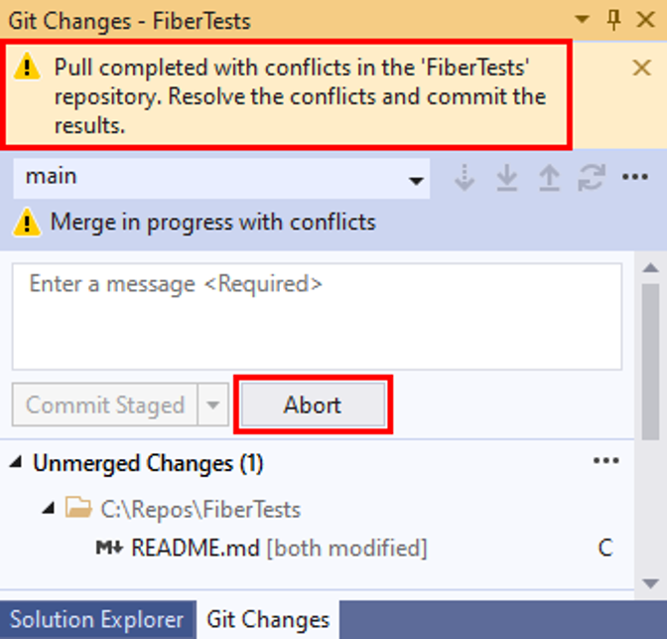The image size is (667, 639).
Task: Open the main branch dropdown
Action: [x=221, y=178]
